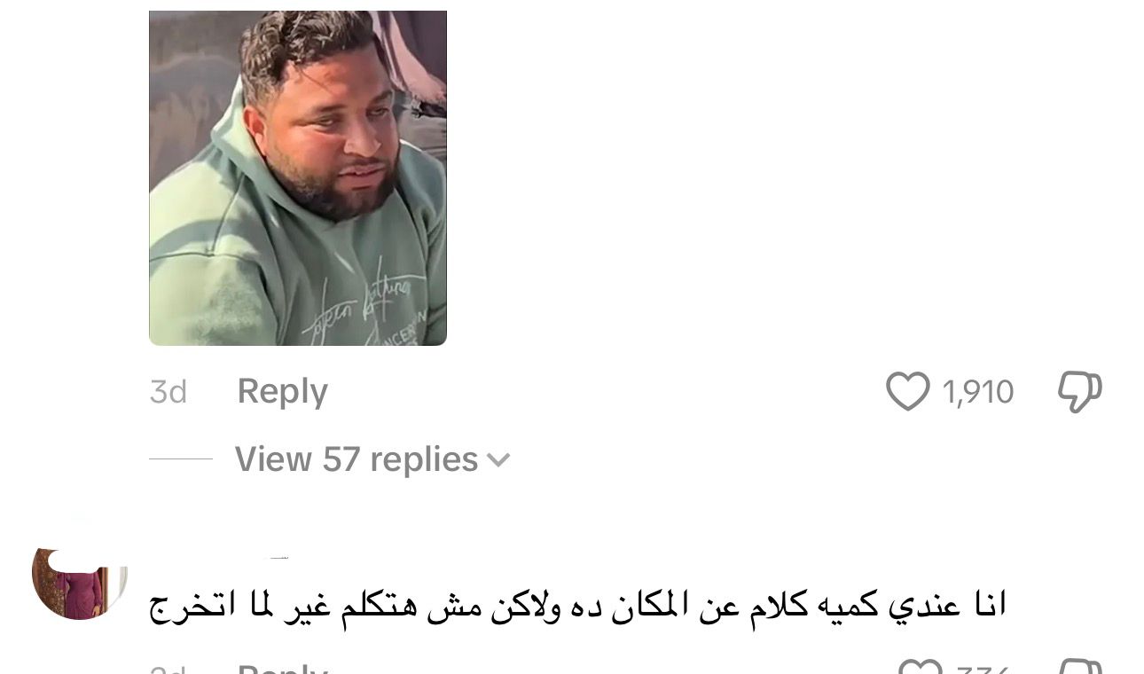
Task: Tap the 1,910 like count
Action: (x=978, y=391)
